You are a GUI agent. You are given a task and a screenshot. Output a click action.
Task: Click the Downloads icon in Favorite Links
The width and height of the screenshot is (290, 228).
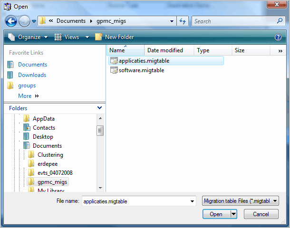click(10, 75)
